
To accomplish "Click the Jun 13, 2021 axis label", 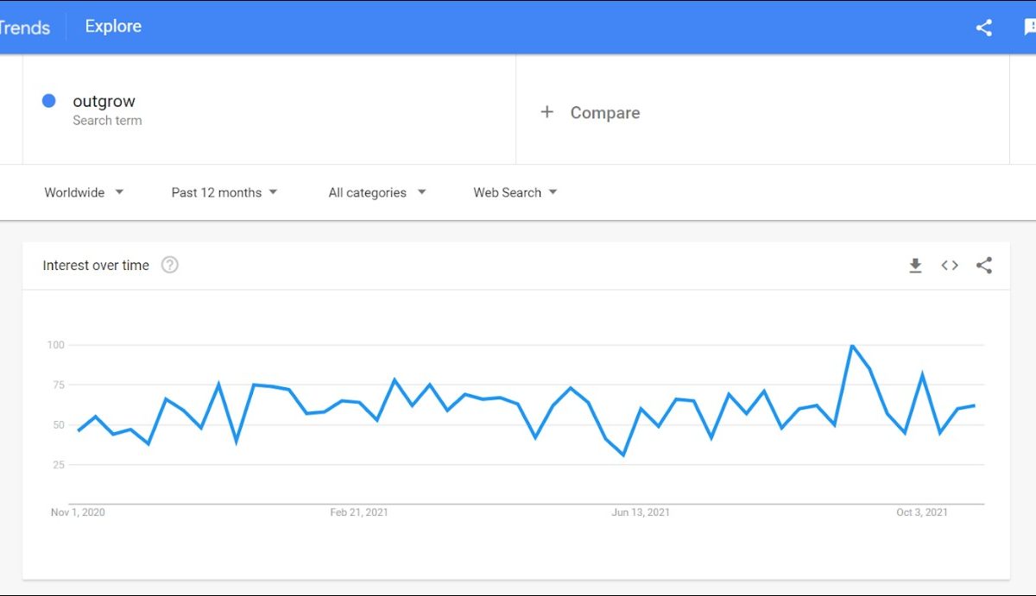I will point(641,512).
